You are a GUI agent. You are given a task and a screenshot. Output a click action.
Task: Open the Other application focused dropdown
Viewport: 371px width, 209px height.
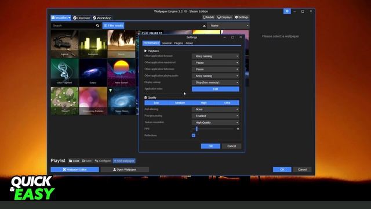[216, 56]
